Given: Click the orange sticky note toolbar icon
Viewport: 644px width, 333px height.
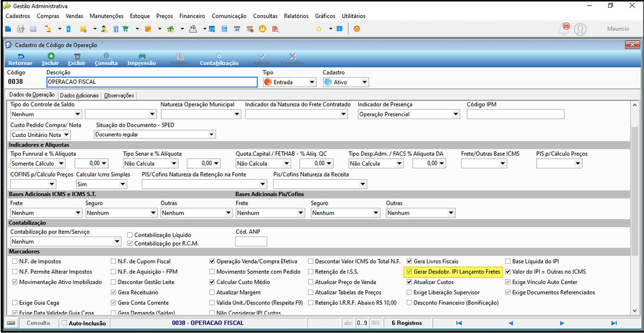Looking at the screenshot, I should point(148,29).
